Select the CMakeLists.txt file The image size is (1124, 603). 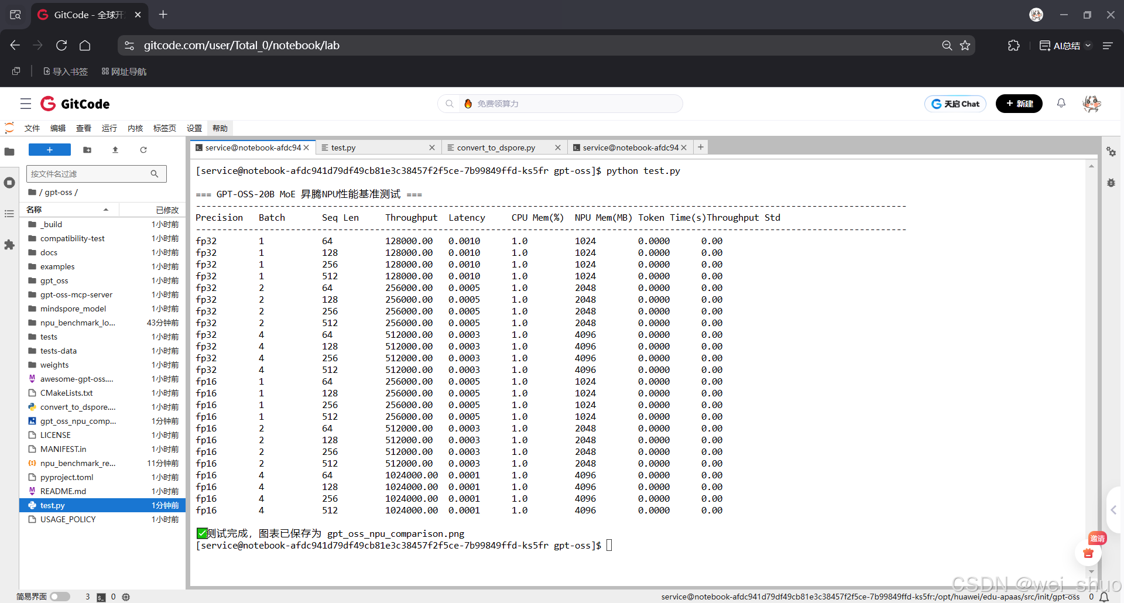point(103,393)
